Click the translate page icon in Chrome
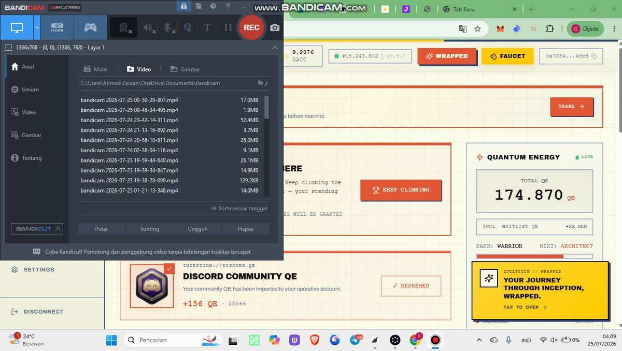622x351 pixels. click(x=462, y=29)
